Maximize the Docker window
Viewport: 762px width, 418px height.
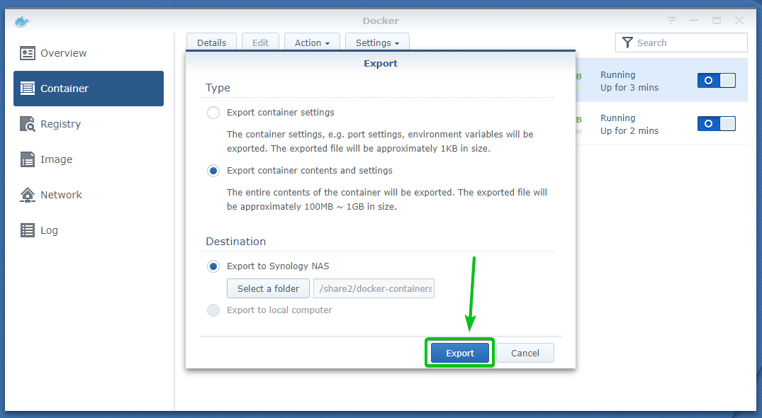tap(717, 21)
